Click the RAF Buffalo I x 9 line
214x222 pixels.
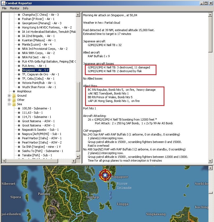tap(99, 56)
